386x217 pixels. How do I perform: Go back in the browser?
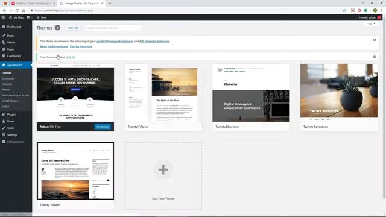(x=4, y=11)
